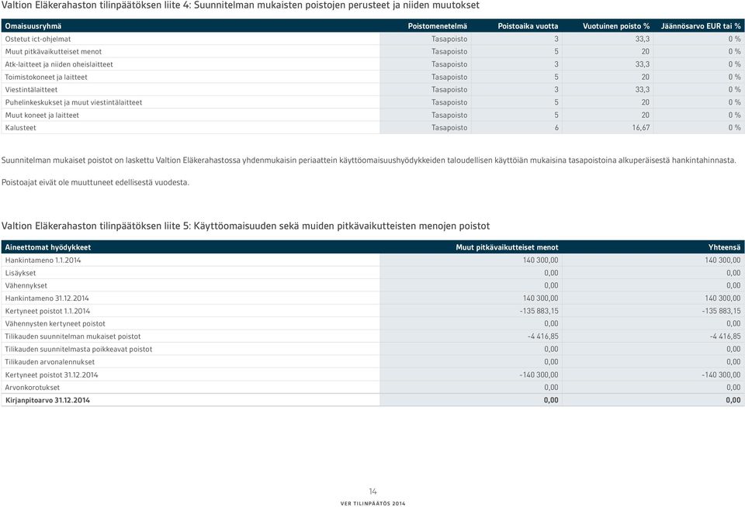Click '140 300,00' Yhteensä value for Hankintameno 1.1.2014
This screenshot has height=507, width=745.
click(722, 260)
